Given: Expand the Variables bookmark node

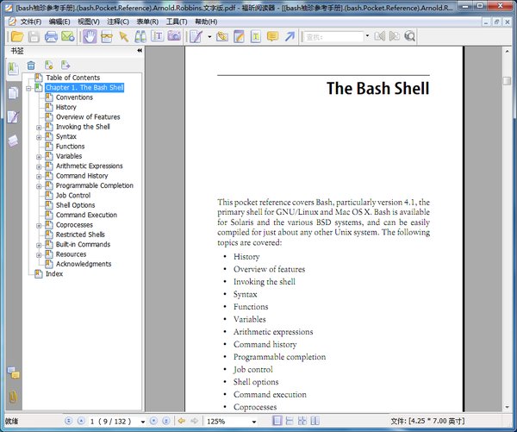Looking at the screenshot, I should pos(39,157).
